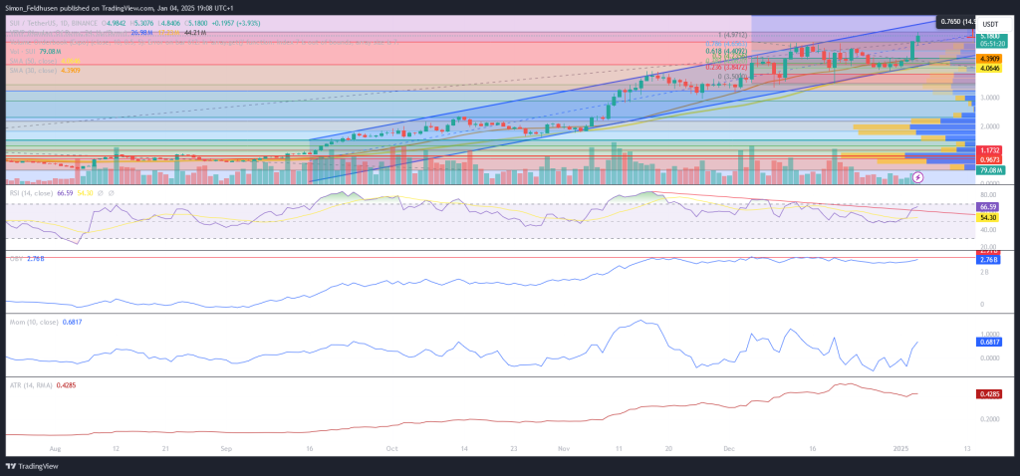Click the Sep label on time axis
The image size is (1020, 476).
(226, 449)
